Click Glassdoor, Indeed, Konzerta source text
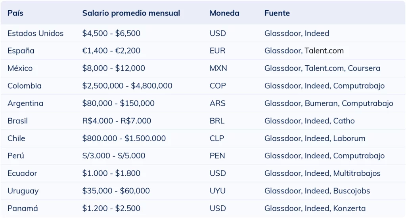406x218 pixels. pyautogui.click(x=315, y=208)
